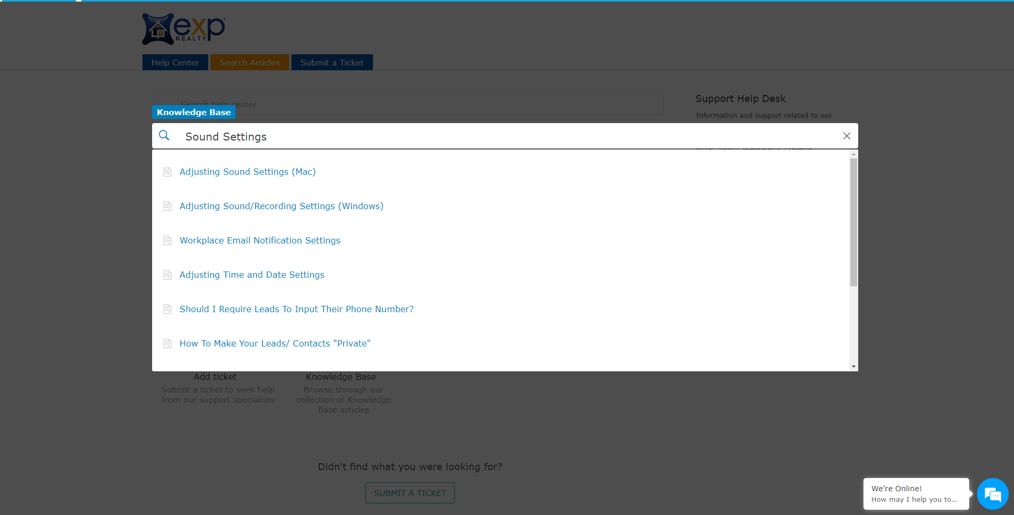Click the magnifier search icon

(164, 136)
